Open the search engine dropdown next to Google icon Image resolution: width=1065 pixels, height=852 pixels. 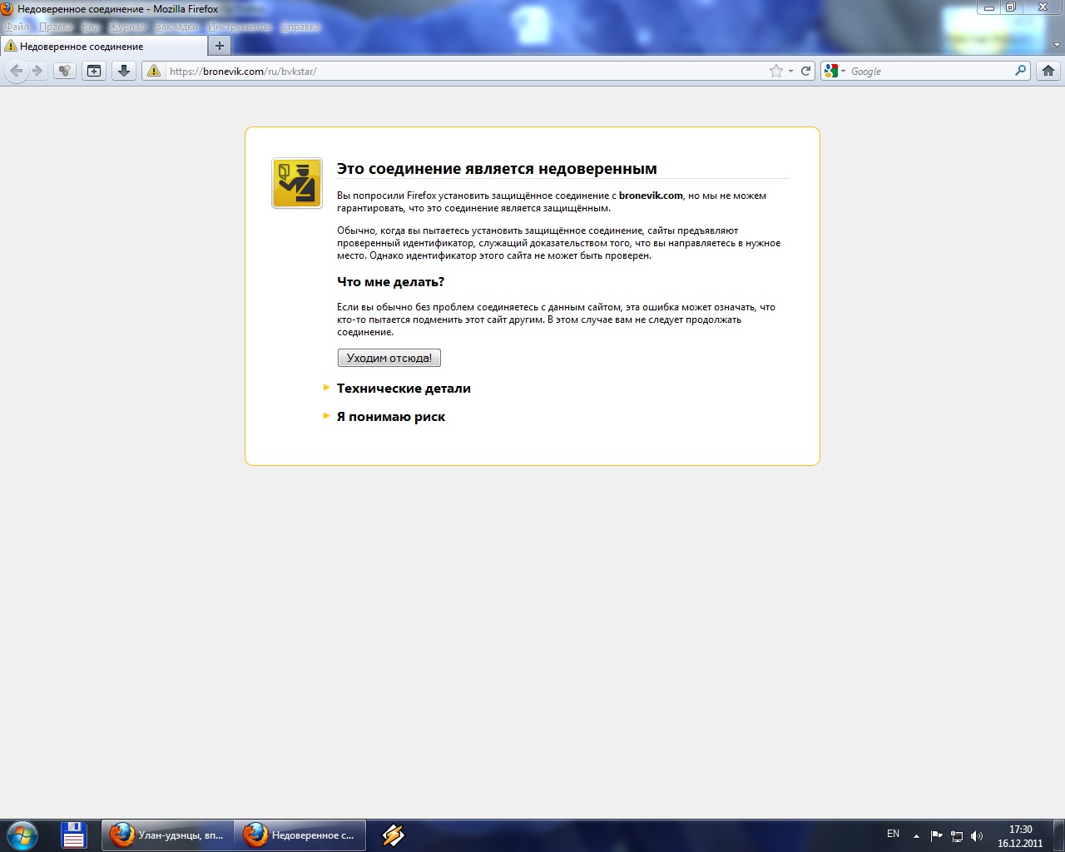click(x=843, y=72)
